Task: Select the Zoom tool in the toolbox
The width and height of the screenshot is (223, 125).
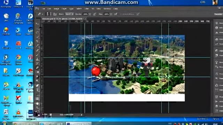Action: pyautogui.click(x=37, y=108)
